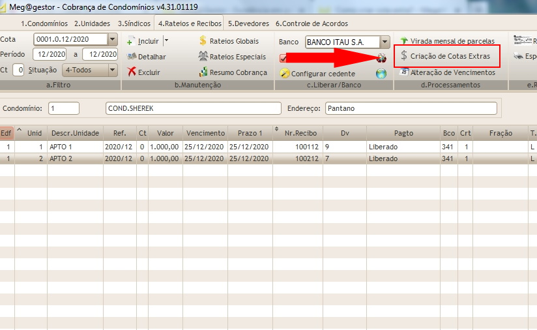Toggle the red checkbox under Banco

(283, 58)
